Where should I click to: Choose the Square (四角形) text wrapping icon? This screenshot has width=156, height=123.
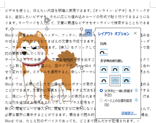(104, 69)
